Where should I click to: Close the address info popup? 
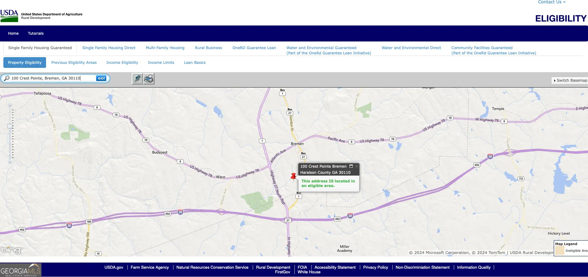tap(356, 166)
